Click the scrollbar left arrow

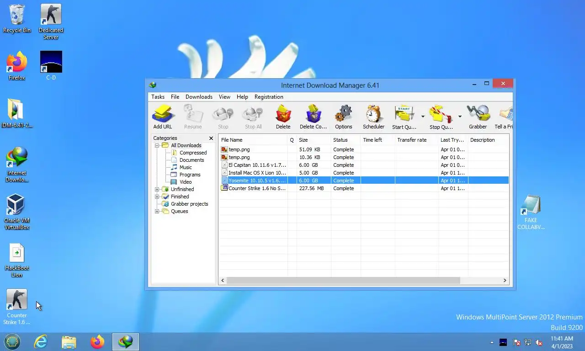pyautogui.click(x=223, y=280)
